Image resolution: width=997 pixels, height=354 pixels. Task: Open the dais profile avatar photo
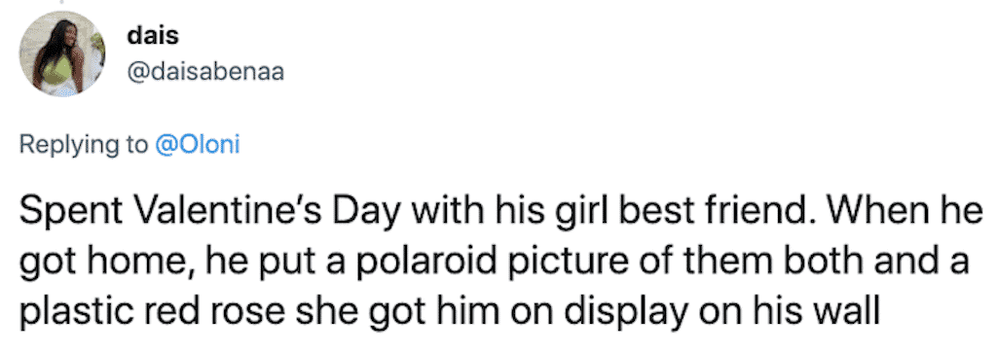62,54
